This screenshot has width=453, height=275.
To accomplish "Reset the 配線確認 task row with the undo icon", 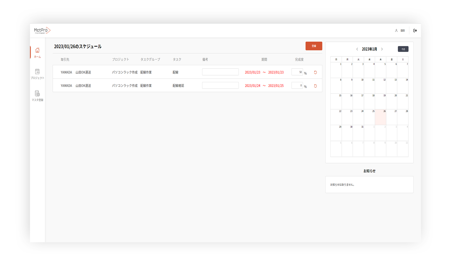I will click(315, 86).
